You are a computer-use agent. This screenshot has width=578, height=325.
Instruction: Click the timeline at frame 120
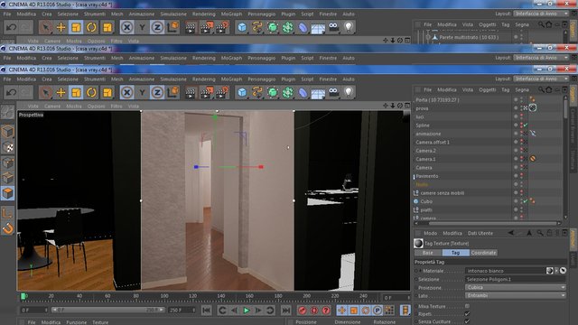tap(192, 296)
